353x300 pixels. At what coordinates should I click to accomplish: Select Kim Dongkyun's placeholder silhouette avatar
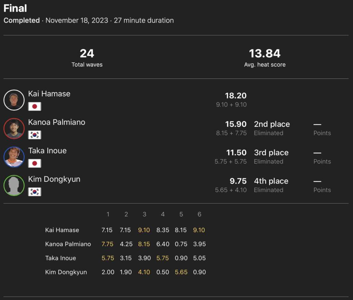(14, 185)
